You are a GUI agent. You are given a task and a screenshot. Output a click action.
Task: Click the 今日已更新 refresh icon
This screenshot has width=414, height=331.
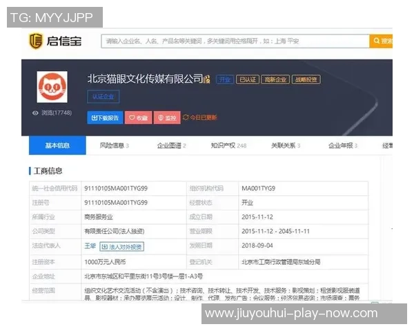point(186,117)
